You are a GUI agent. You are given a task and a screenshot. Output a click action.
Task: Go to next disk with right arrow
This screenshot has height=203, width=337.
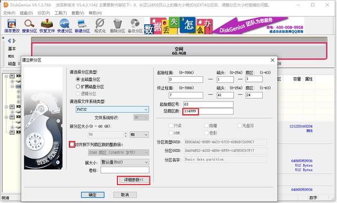(x=14, y=40)
